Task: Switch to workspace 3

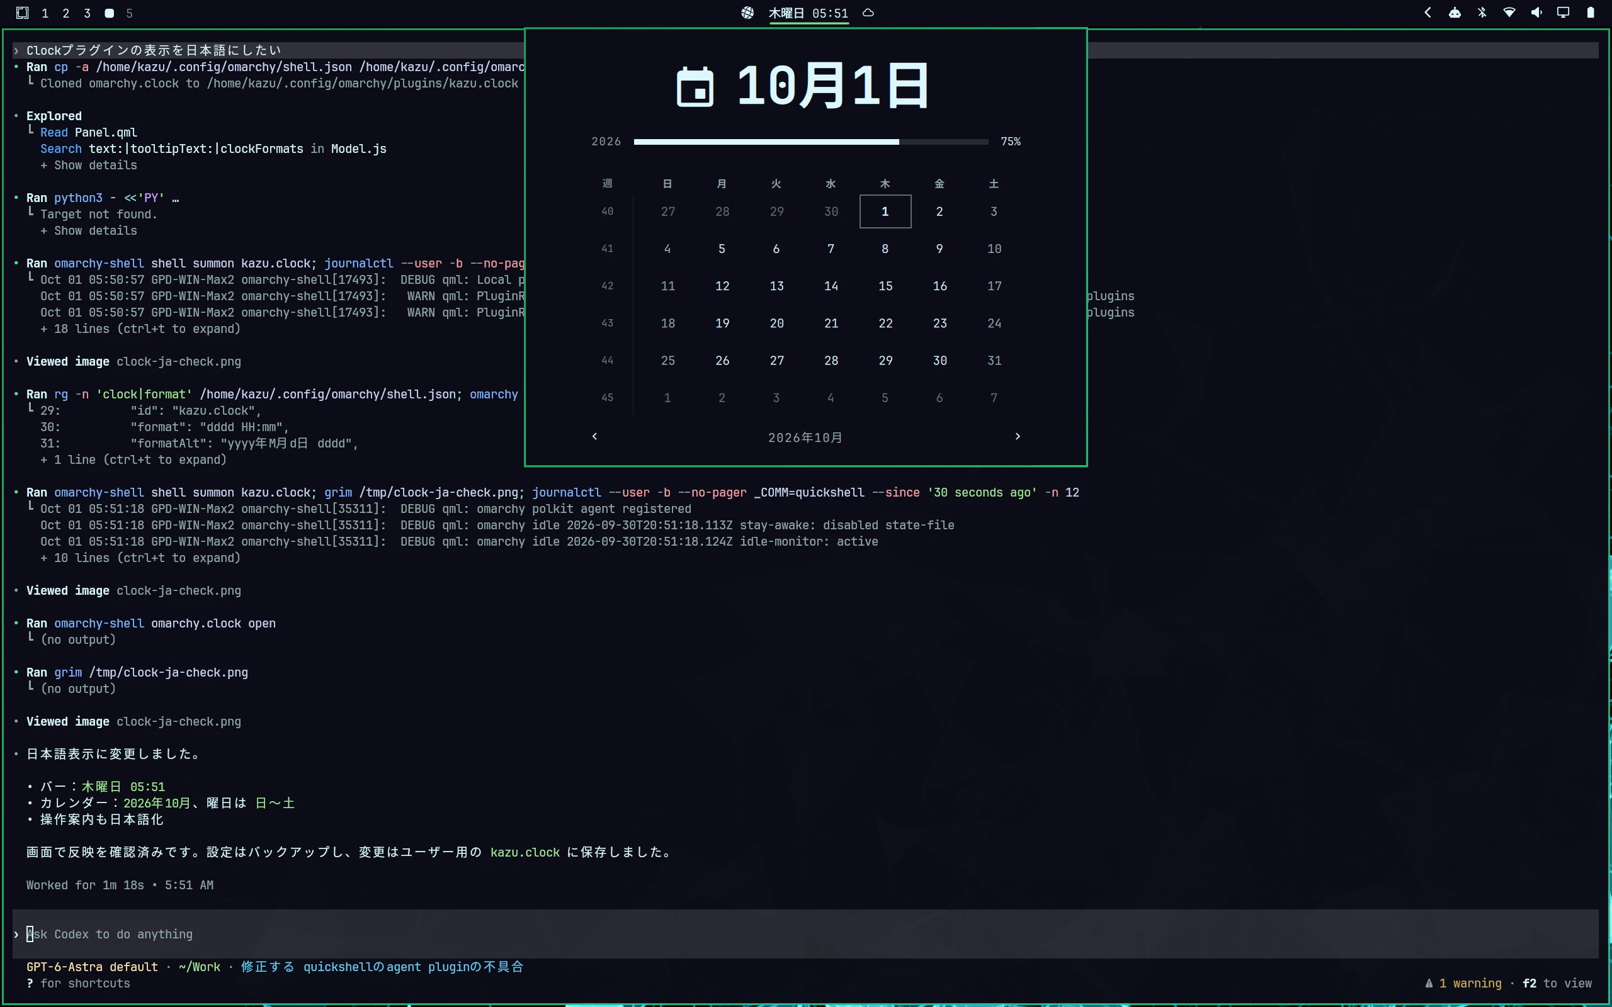Action: click(88, 13)
